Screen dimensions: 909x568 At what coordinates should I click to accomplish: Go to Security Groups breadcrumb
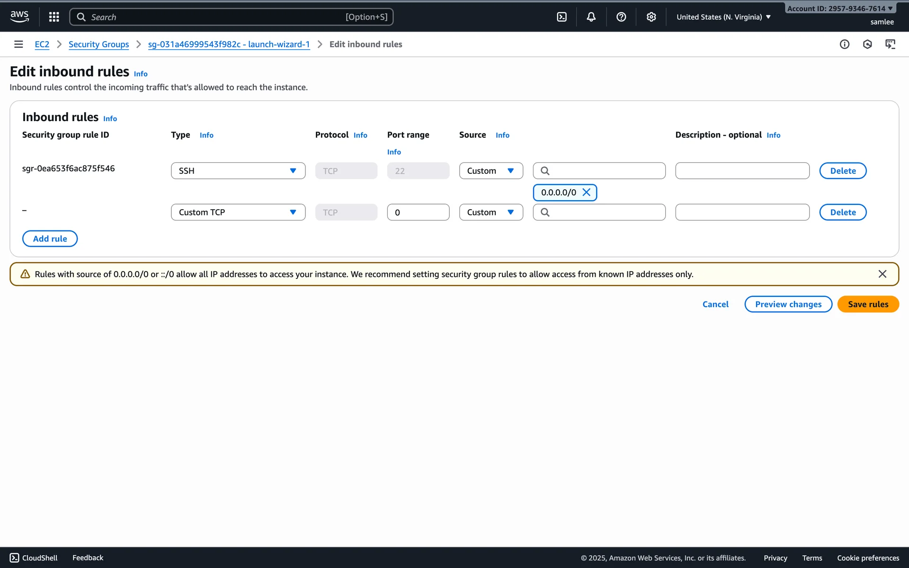pos(98,44)
